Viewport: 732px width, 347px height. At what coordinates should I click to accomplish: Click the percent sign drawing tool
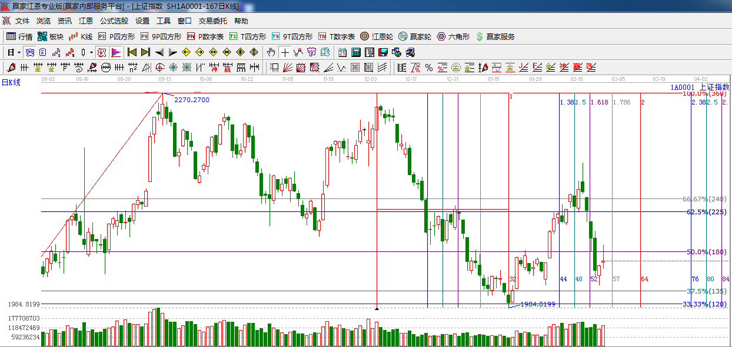(x=429, y=68)
